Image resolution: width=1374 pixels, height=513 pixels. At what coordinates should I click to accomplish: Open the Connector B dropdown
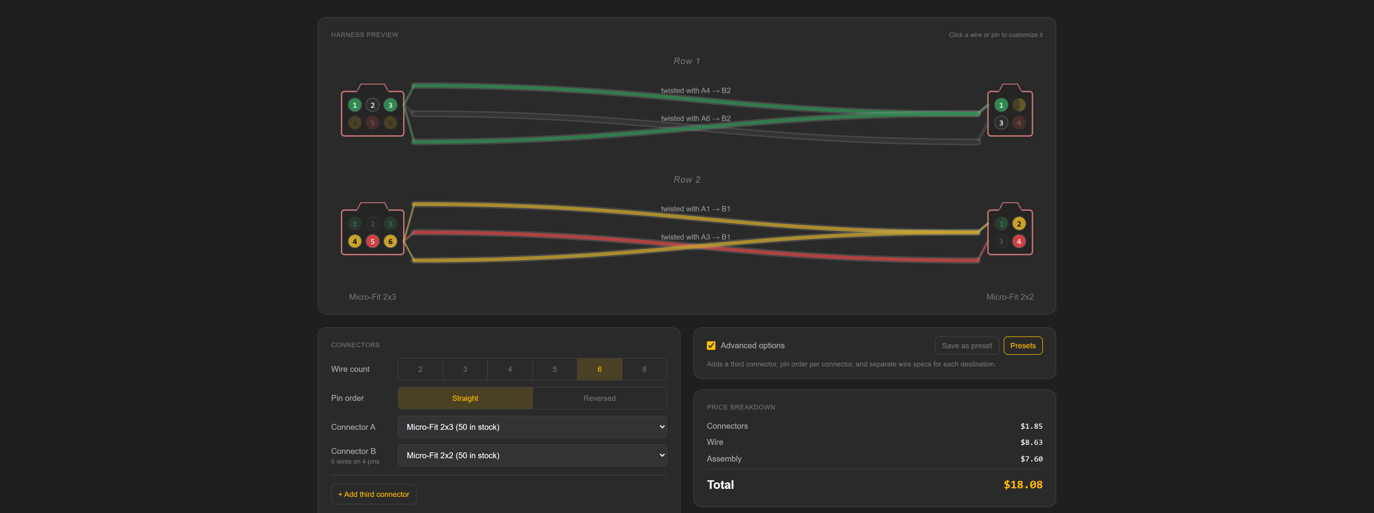532,456
